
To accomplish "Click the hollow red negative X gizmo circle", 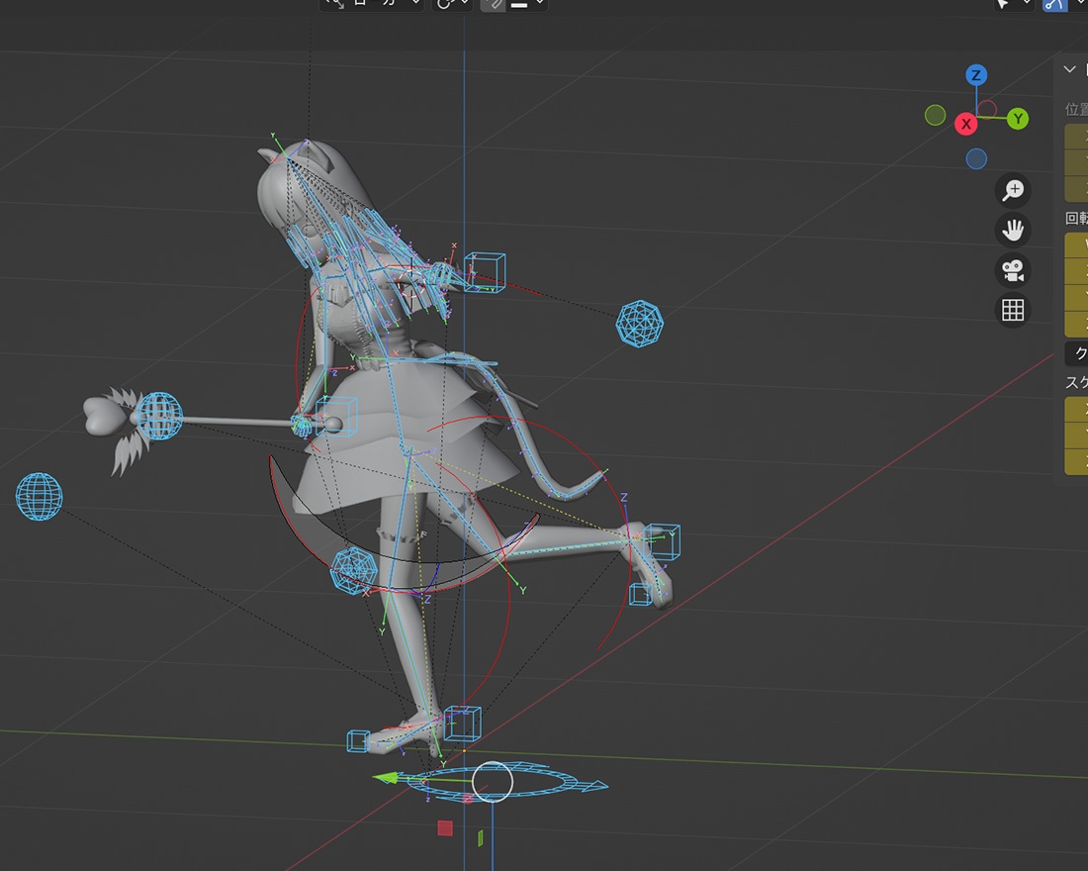I will pos(987,109).
